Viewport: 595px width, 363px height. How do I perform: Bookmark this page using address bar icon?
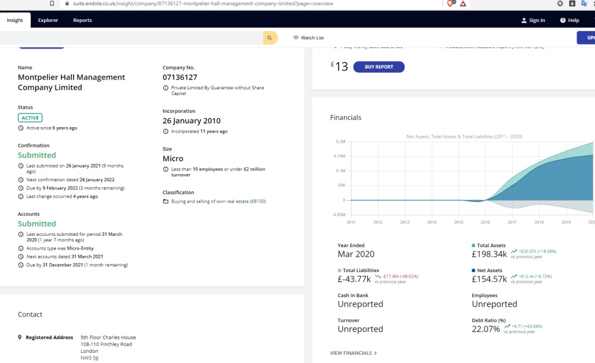point(52,4)
